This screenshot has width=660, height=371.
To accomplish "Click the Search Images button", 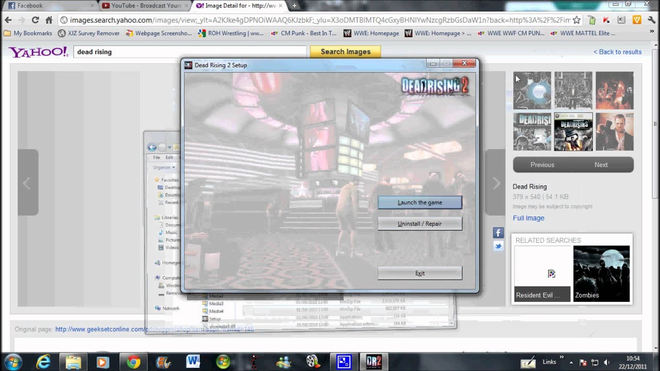I will [x=345, y=52].
